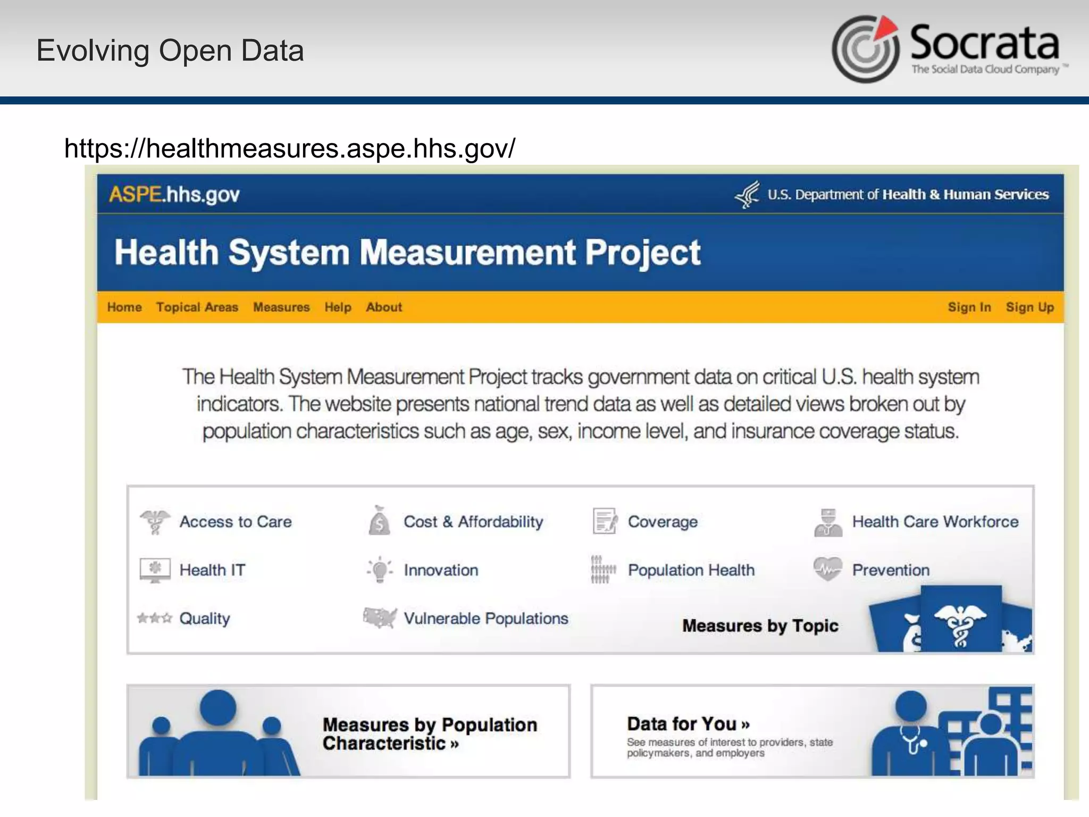Click the US map Vulnerable Populations icon
The width and height of the screenshot is (1089, 817).
380,618
